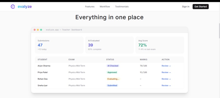
Task: Click the +12 today text
Action: click(x=42, y=49)
